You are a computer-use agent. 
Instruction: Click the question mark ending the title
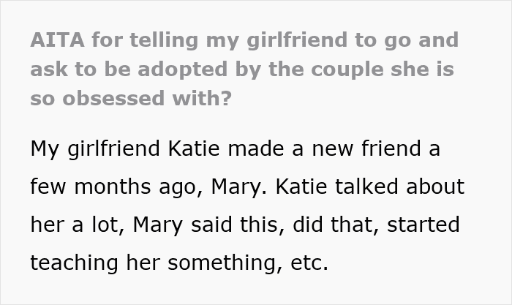227,98
